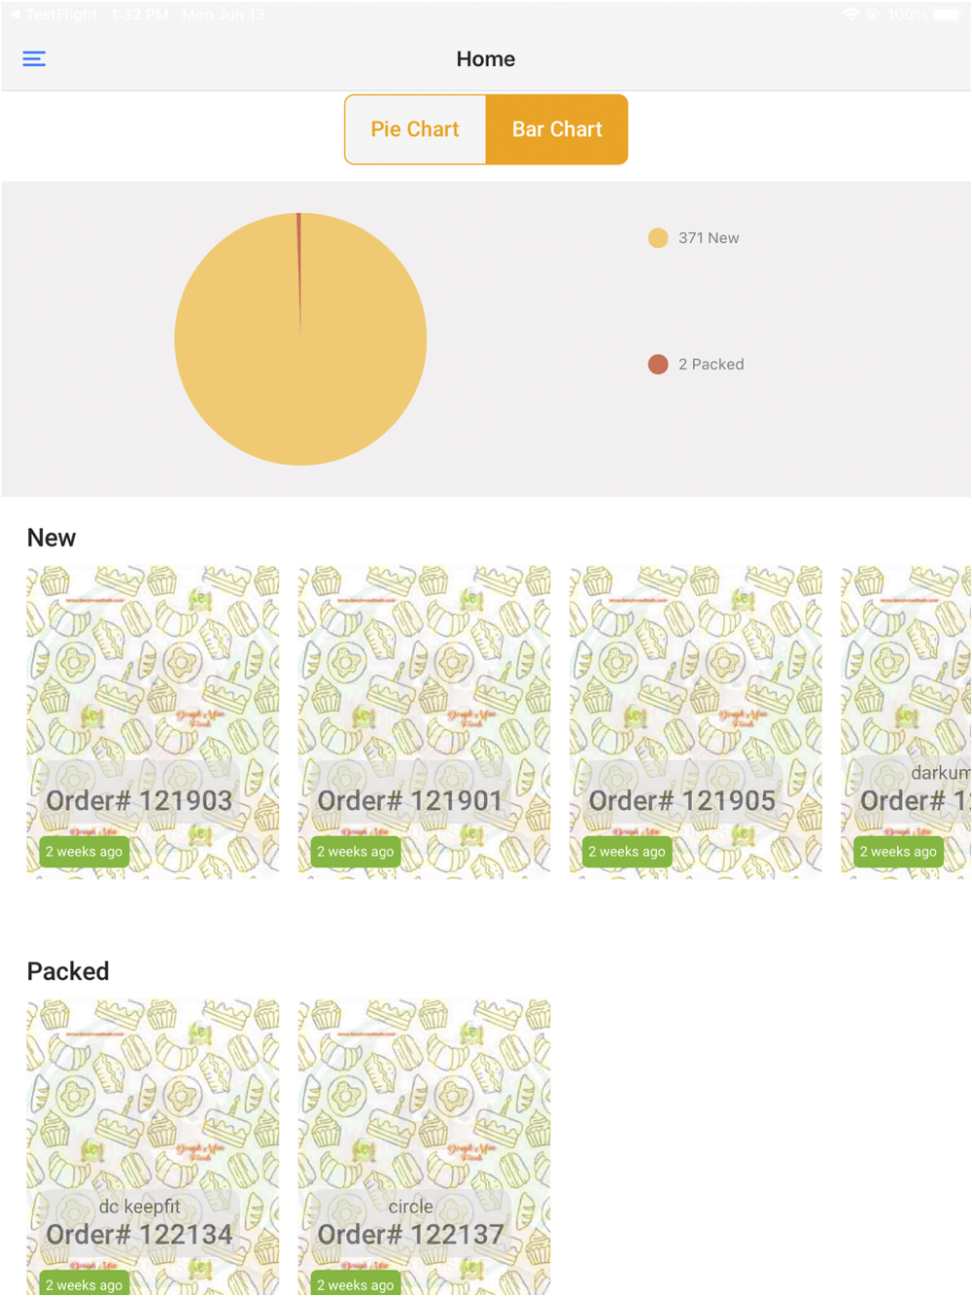Viewport: 972px width, 1297px height.
Task: Click the yellow 371 New legend dot
Action: pos(658,238)
